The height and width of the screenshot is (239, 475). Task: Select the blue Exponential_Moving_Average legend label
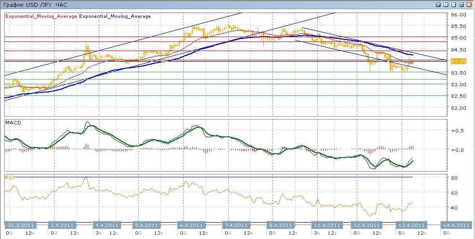click(115, 16)
